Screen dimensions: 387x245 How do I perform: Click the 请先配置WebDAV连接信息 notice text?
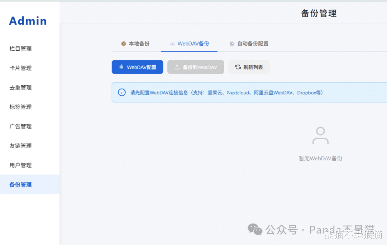(226, 93)
